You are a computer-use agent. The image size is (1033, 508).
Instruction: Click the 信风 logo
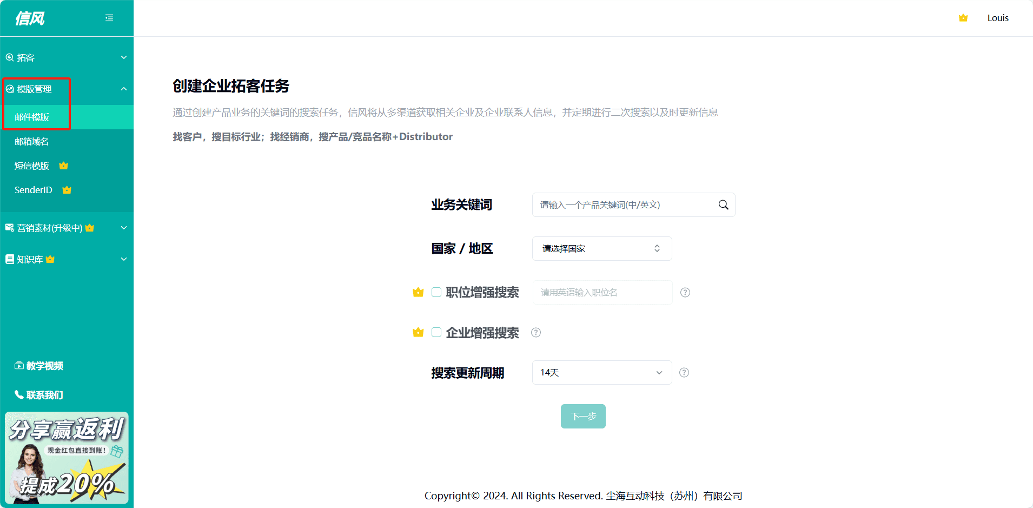coord(30,18)
